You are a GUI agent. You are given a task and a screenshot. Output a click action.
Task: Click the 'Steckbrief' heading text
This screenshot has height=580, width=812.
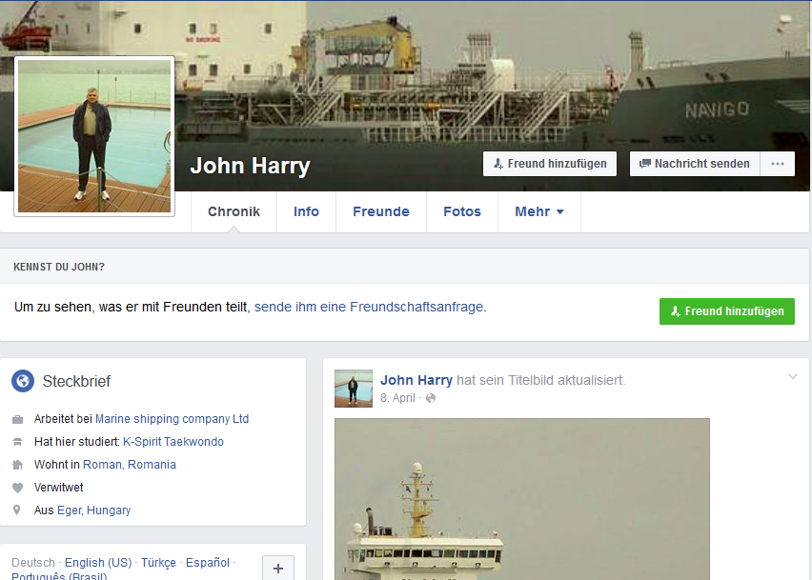76,381
